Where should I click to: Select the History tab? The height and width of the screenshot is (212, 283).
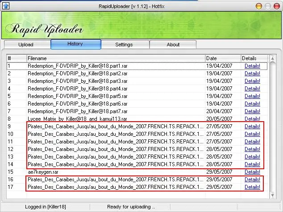76,44
